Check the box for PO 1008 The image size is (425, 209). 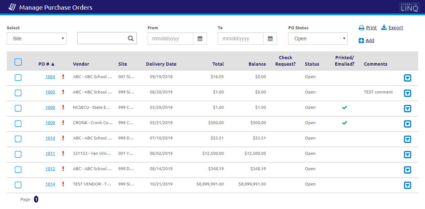tap(18, 108)
